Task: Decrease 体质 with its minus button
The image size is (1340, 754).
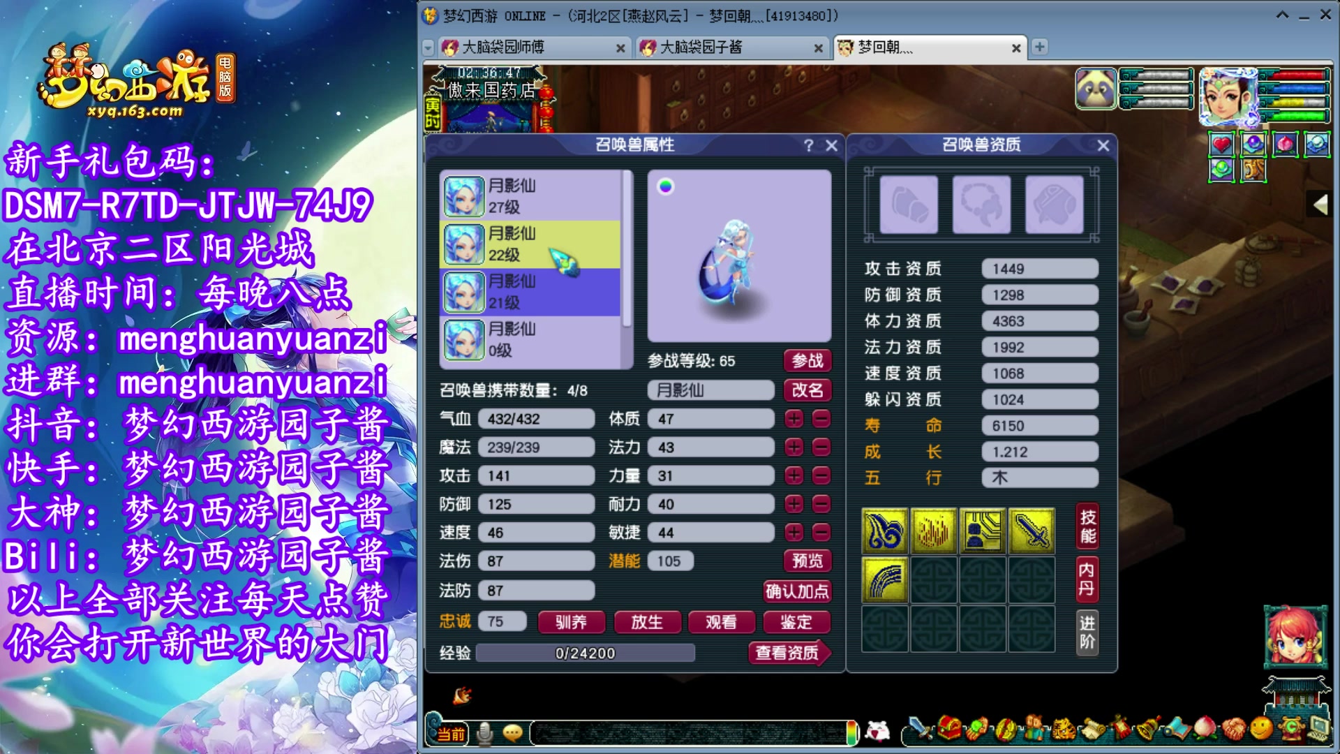Action: [821, 419]
